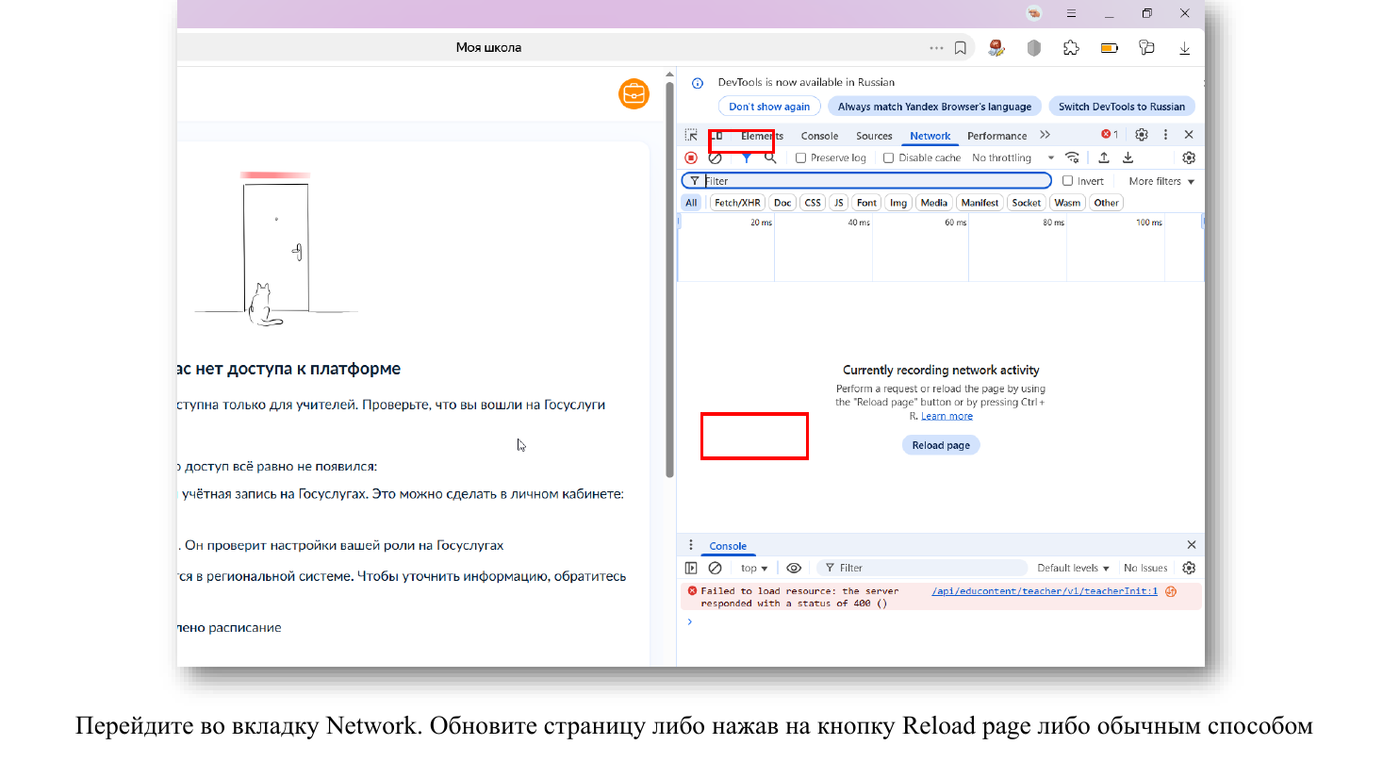The height and width of the screenshot is (778, 1383).
Task: Import HAR file upload icon
Action: coord(1104,157)
